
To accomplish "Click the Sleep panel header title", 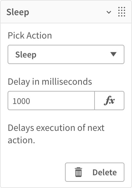I will [x=18, y=12].
